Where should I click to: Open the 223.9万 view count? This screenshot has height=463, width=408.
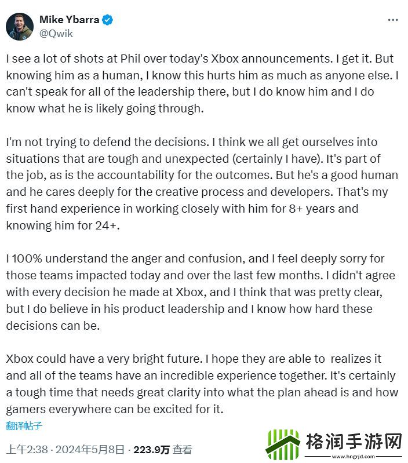click(151, 450)
